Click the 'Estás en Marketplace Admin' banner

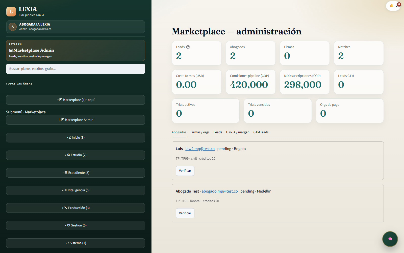pos(75,50)
